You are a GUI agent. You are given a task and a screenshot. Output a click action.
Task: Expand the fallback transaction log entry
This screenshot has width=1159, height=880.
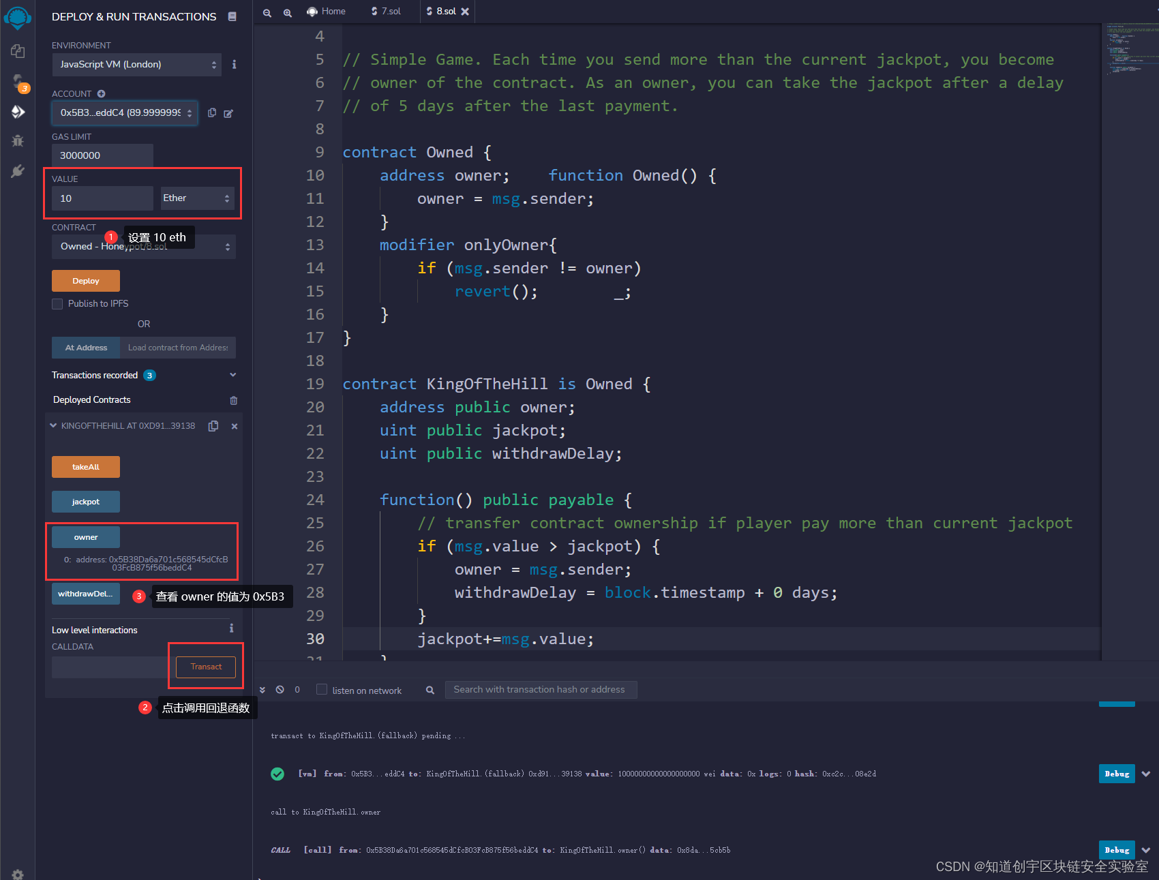1146,774
